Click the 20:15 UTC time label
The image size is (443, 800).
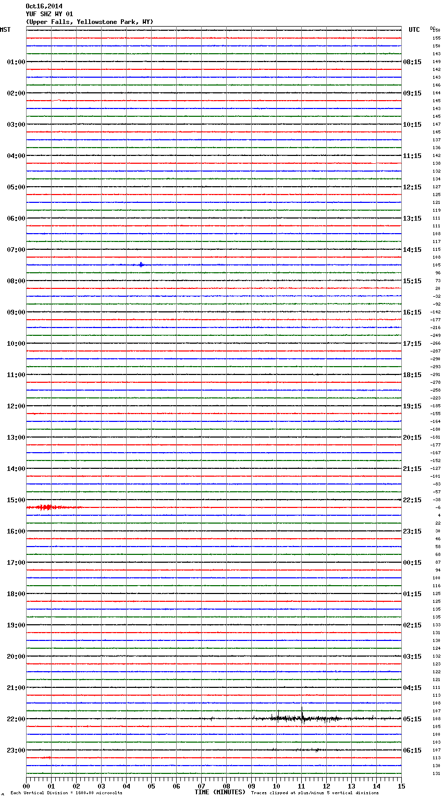[x=412, y=438]
